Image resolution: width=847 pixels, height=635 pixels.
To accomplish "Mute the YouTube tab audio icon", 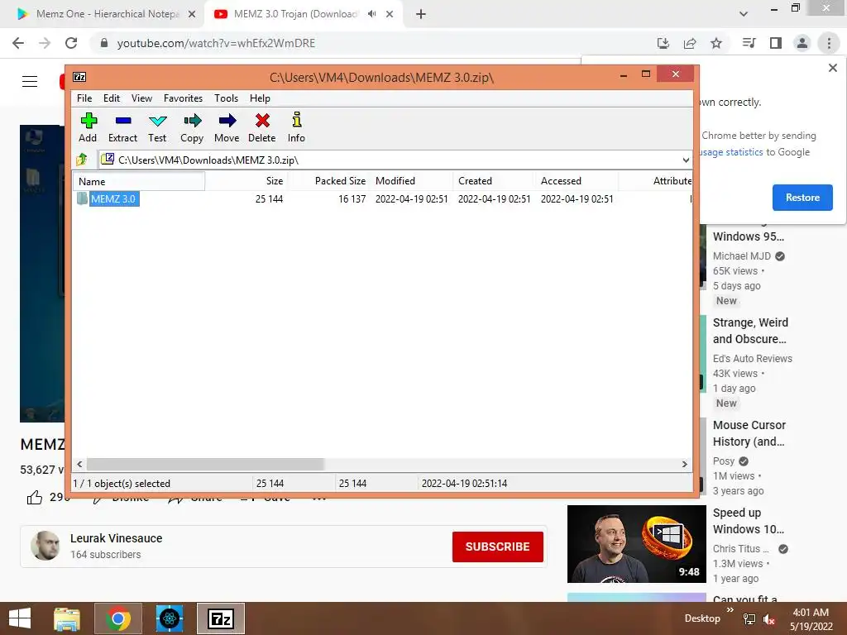I will (371, 14).
